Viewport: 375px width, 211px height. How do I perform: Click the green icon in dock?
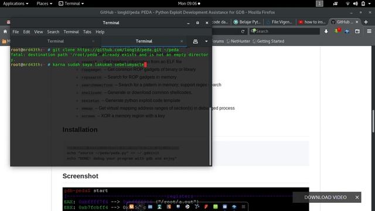pyautogui.click(x=215, y=207)
